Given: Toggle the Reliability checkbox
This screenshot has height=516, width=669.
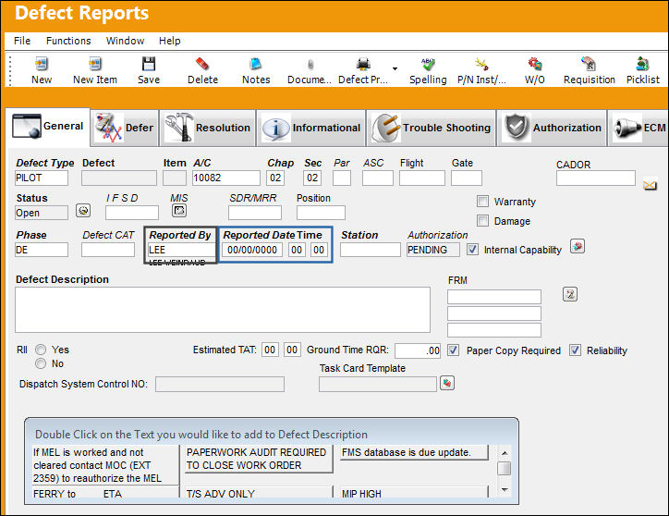Looking at the screenshot, I should tap(575, 350).
